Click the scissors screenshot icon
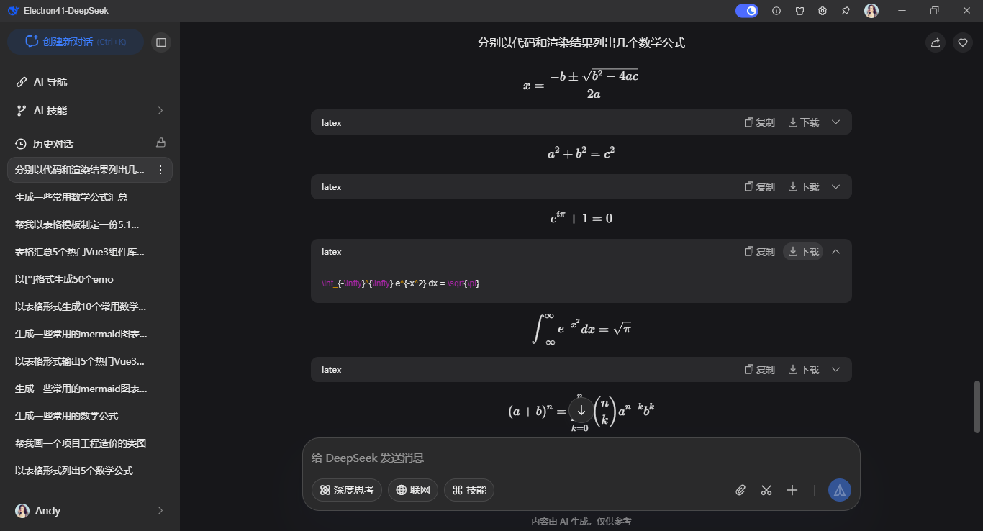The image size is (983, 531). (766, 490)
